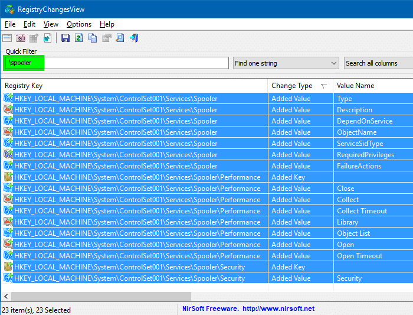Click the copy selected items icon
The width and height of the screenshot is (413, 315).
(93, 38)
